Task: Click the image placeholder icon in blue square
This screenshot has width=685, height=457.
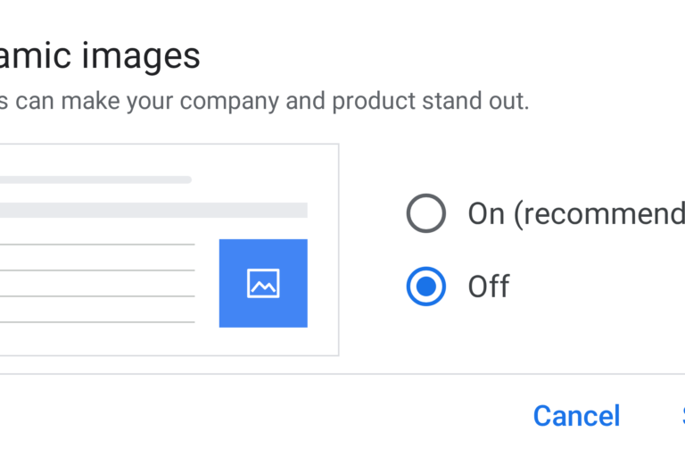Action: click(263, 283)
